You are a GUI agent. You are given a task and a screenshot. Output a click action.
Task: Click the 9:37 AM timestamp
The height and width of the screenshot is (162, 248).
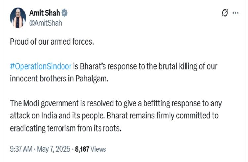[x=21, y=149]
